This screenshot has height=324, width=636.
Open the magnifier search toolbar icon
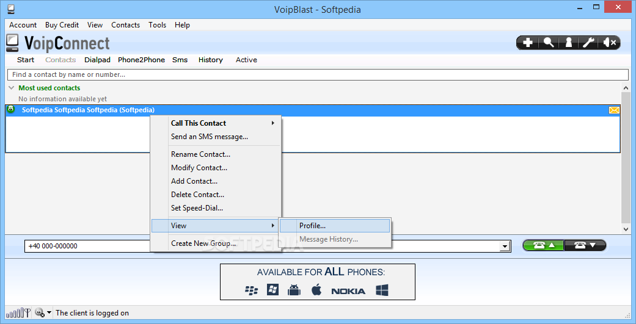549,43
